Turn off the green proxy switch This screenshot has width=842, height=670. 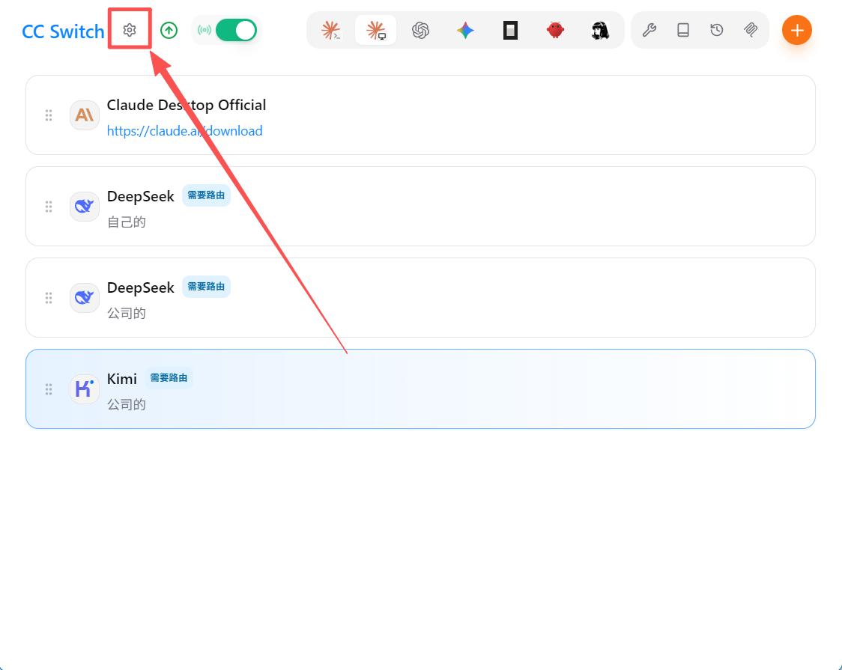(236, 30)
